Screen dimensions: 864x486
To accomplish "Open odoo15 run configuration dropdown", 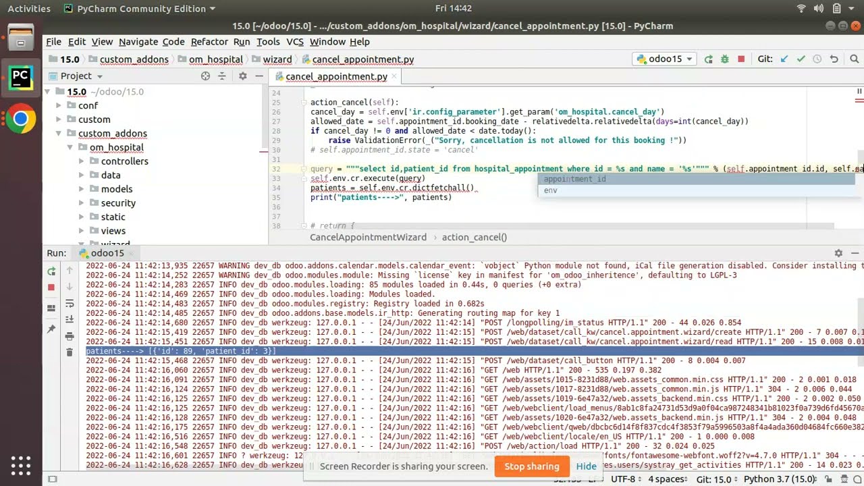I will pos(666,59).
